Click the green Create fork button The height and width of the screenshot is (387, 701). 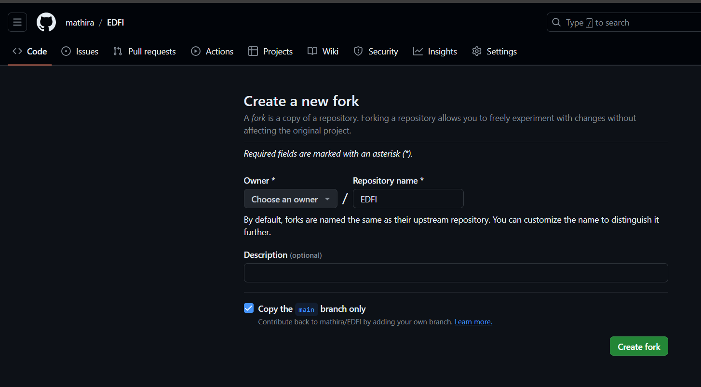click(639, 347)
